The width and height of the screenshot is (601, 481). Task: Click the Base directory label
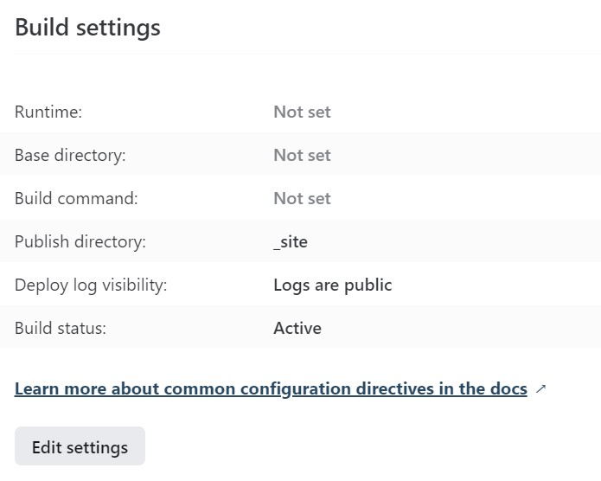tap(70, 156)
